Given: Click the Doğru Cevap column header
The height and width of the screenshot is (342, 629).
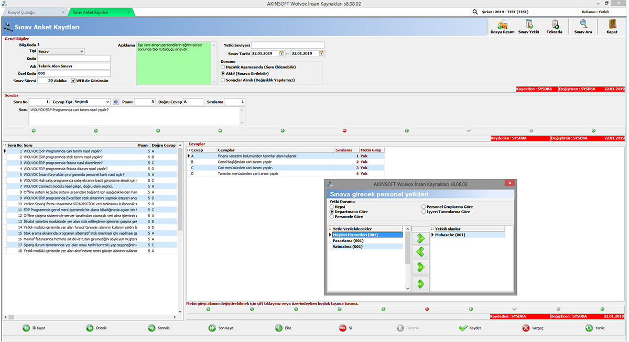Looking at the screenshot, I should 164,145.
